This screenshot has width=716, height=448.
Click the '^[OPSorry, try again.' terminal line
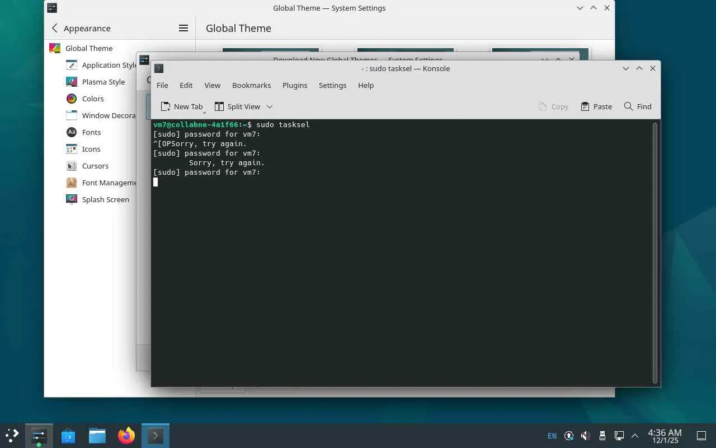point(200,143)
